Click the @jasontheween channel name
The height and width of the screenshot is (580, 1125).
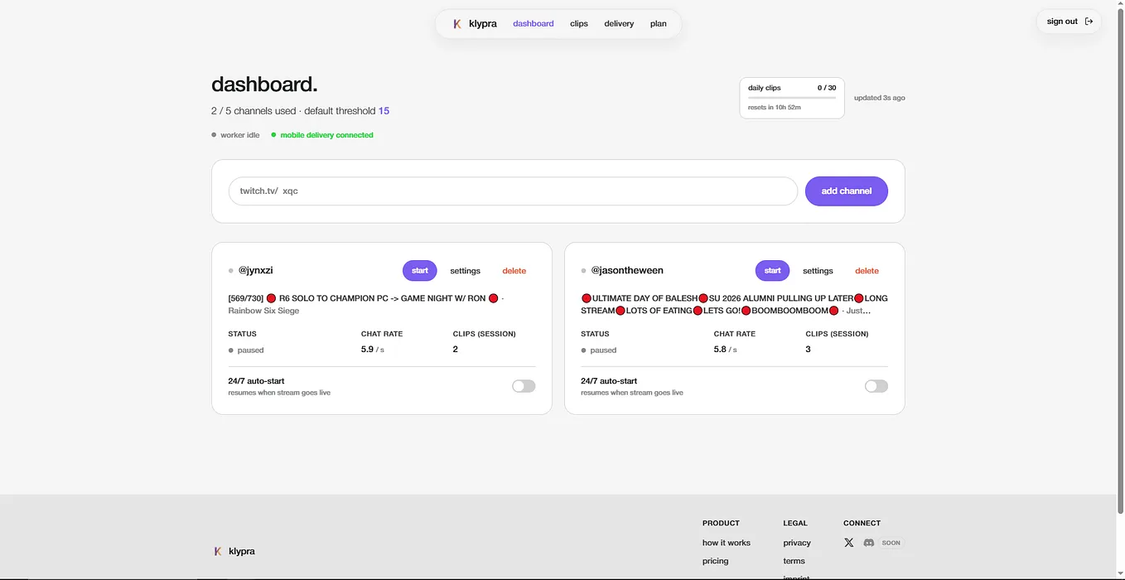point(627,270)
